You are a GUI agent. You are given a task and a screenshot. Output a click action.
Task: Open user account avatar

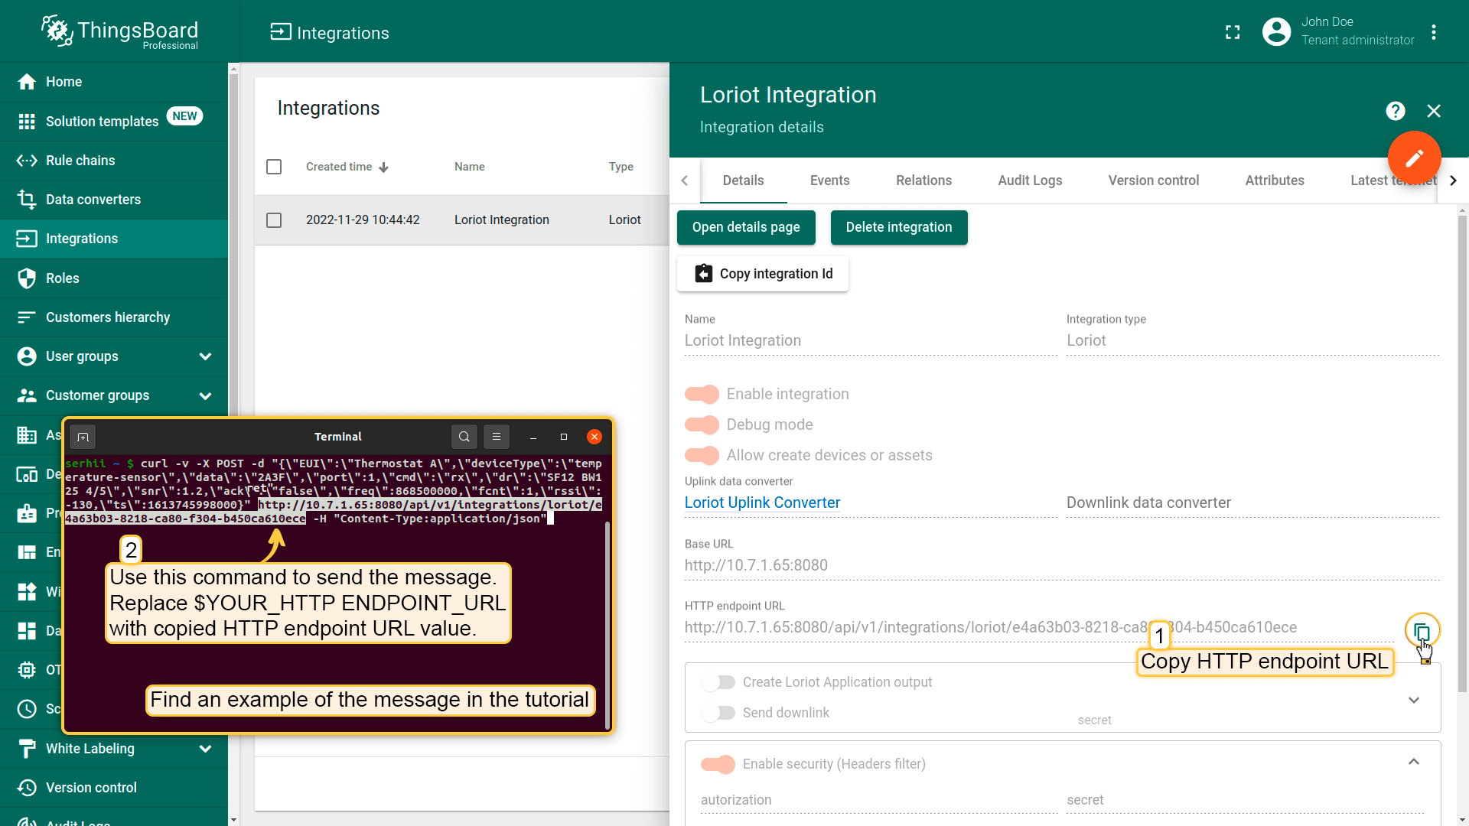(x=1276, y=31)
